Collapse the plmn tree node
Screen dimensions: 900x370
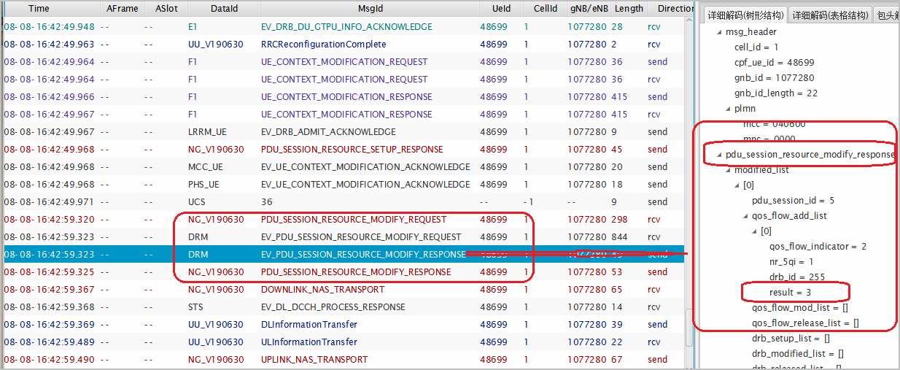(x=729, y=109)
